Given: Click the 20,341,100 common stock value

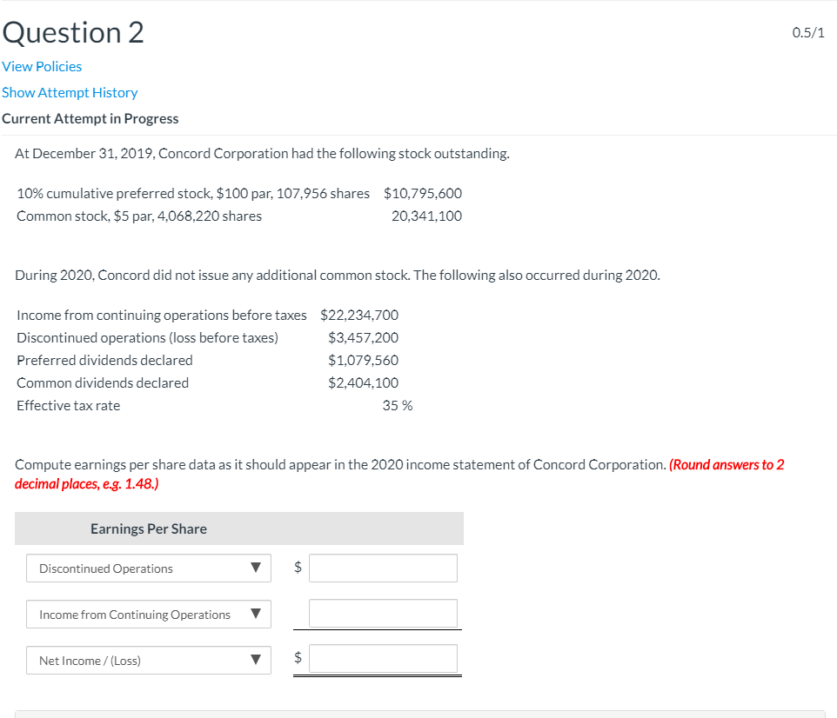Looking at the screenshot, I should (426, 216).
